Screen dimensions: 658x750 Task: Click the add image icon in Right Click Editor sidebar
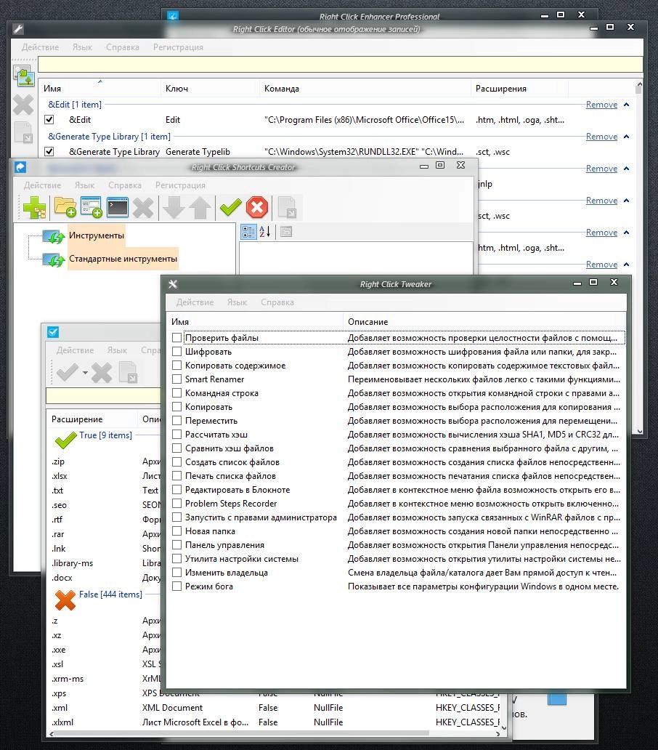pos(24,76)
